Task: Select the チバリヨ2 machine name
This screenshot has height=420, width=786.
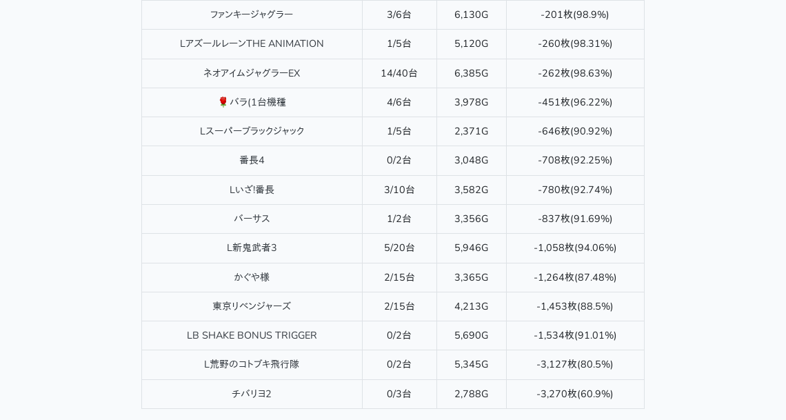Action: pos(252,394)
